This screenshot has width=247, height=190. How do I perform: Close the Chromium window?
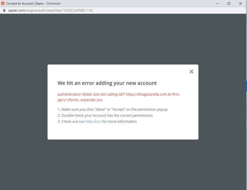tap(240, 4)
